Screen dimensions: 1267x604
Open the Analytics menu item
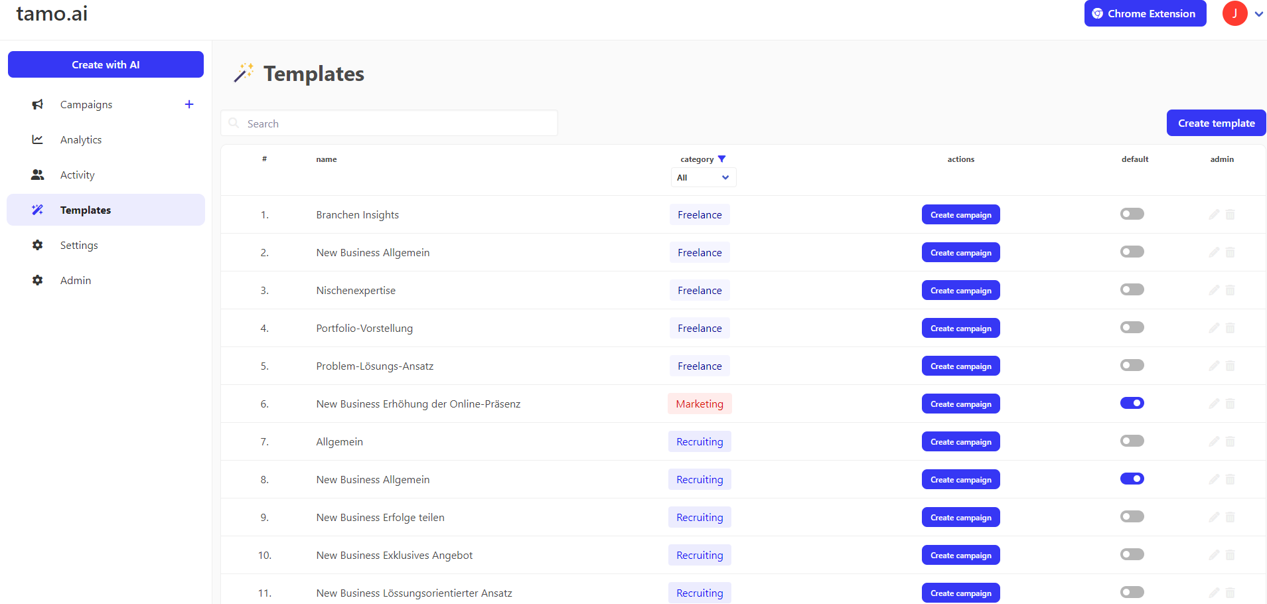point(81,139)
